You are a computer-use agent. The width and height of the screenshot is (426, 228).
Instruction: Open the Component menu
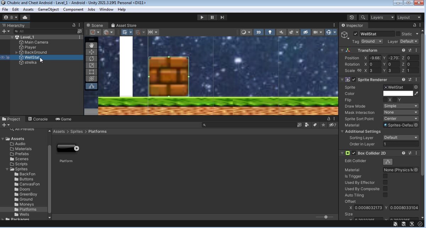tap(73, 10)
